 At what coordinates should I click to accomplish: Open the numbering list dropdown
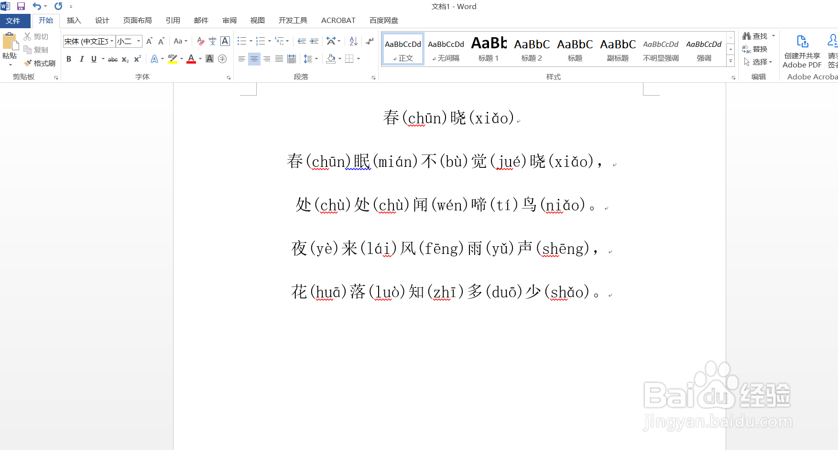pyautogui.click(x=270, y=41)
